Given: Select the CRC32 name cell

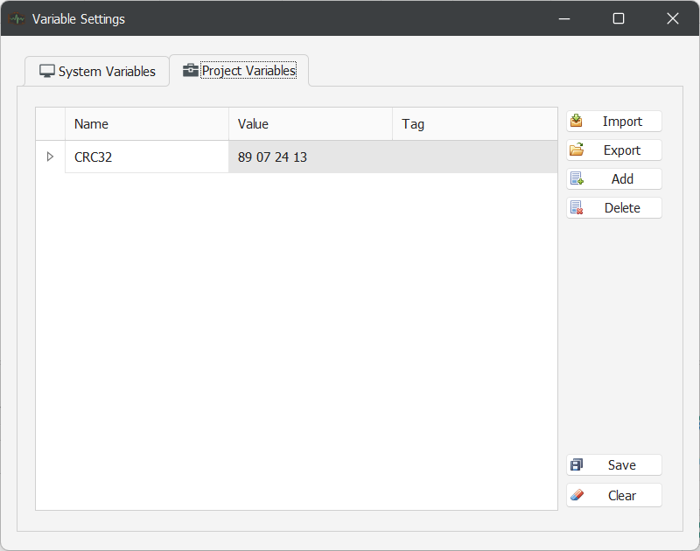Looking at the screenshot, I should [x=146, y=157].
